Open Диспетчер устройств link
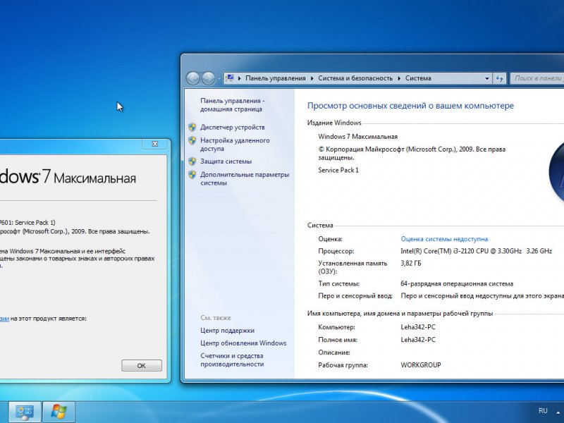This screenshot has width=564, height=423. (x=233, y=127)
